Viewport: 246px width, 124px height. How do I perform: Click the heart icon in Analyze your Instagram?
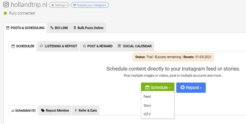pos(75,5)
